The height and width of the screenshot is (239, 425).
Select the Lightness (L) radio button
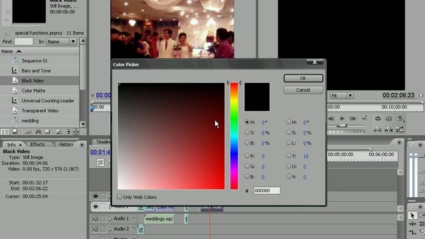tap(288, 143)
